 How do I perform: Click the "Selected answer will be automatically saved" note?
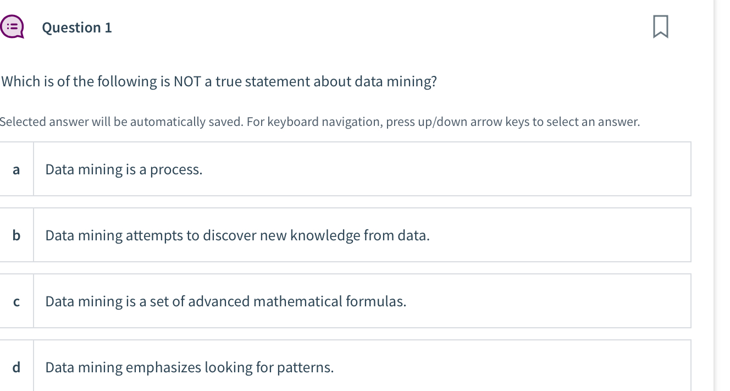(121, 122)
